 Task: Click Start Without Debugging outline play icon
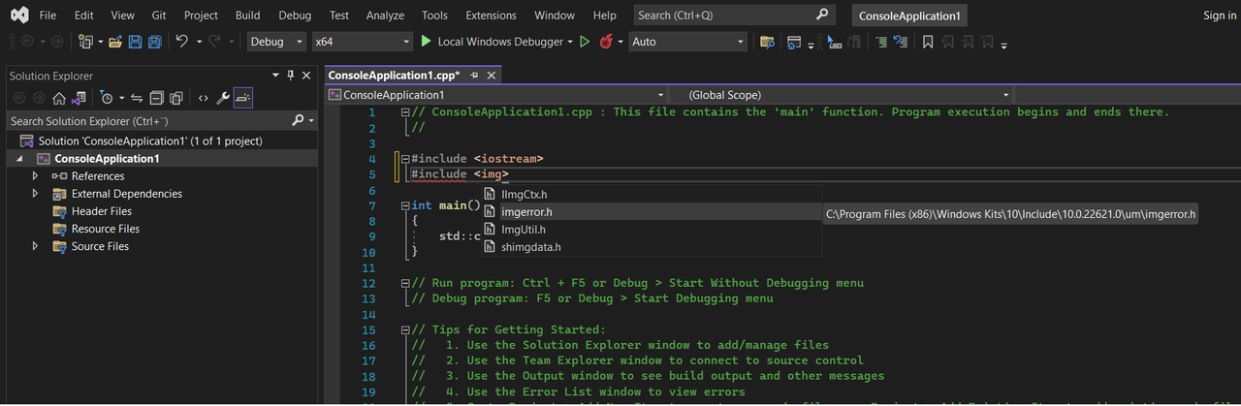(584, 42)
